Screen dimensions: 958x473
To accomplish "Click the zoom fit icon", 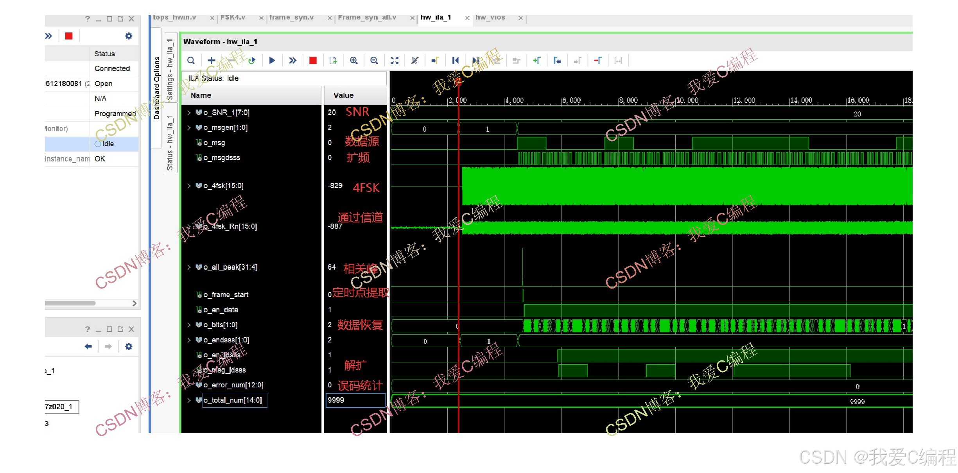I will pos(395,61).
